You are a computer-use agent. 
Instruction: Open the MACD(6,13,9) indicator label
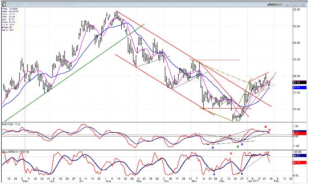[x=11, y=124]
